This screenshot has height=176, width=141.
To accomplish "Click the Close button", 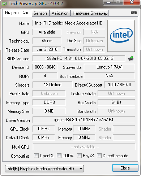I will coord(125,168).
